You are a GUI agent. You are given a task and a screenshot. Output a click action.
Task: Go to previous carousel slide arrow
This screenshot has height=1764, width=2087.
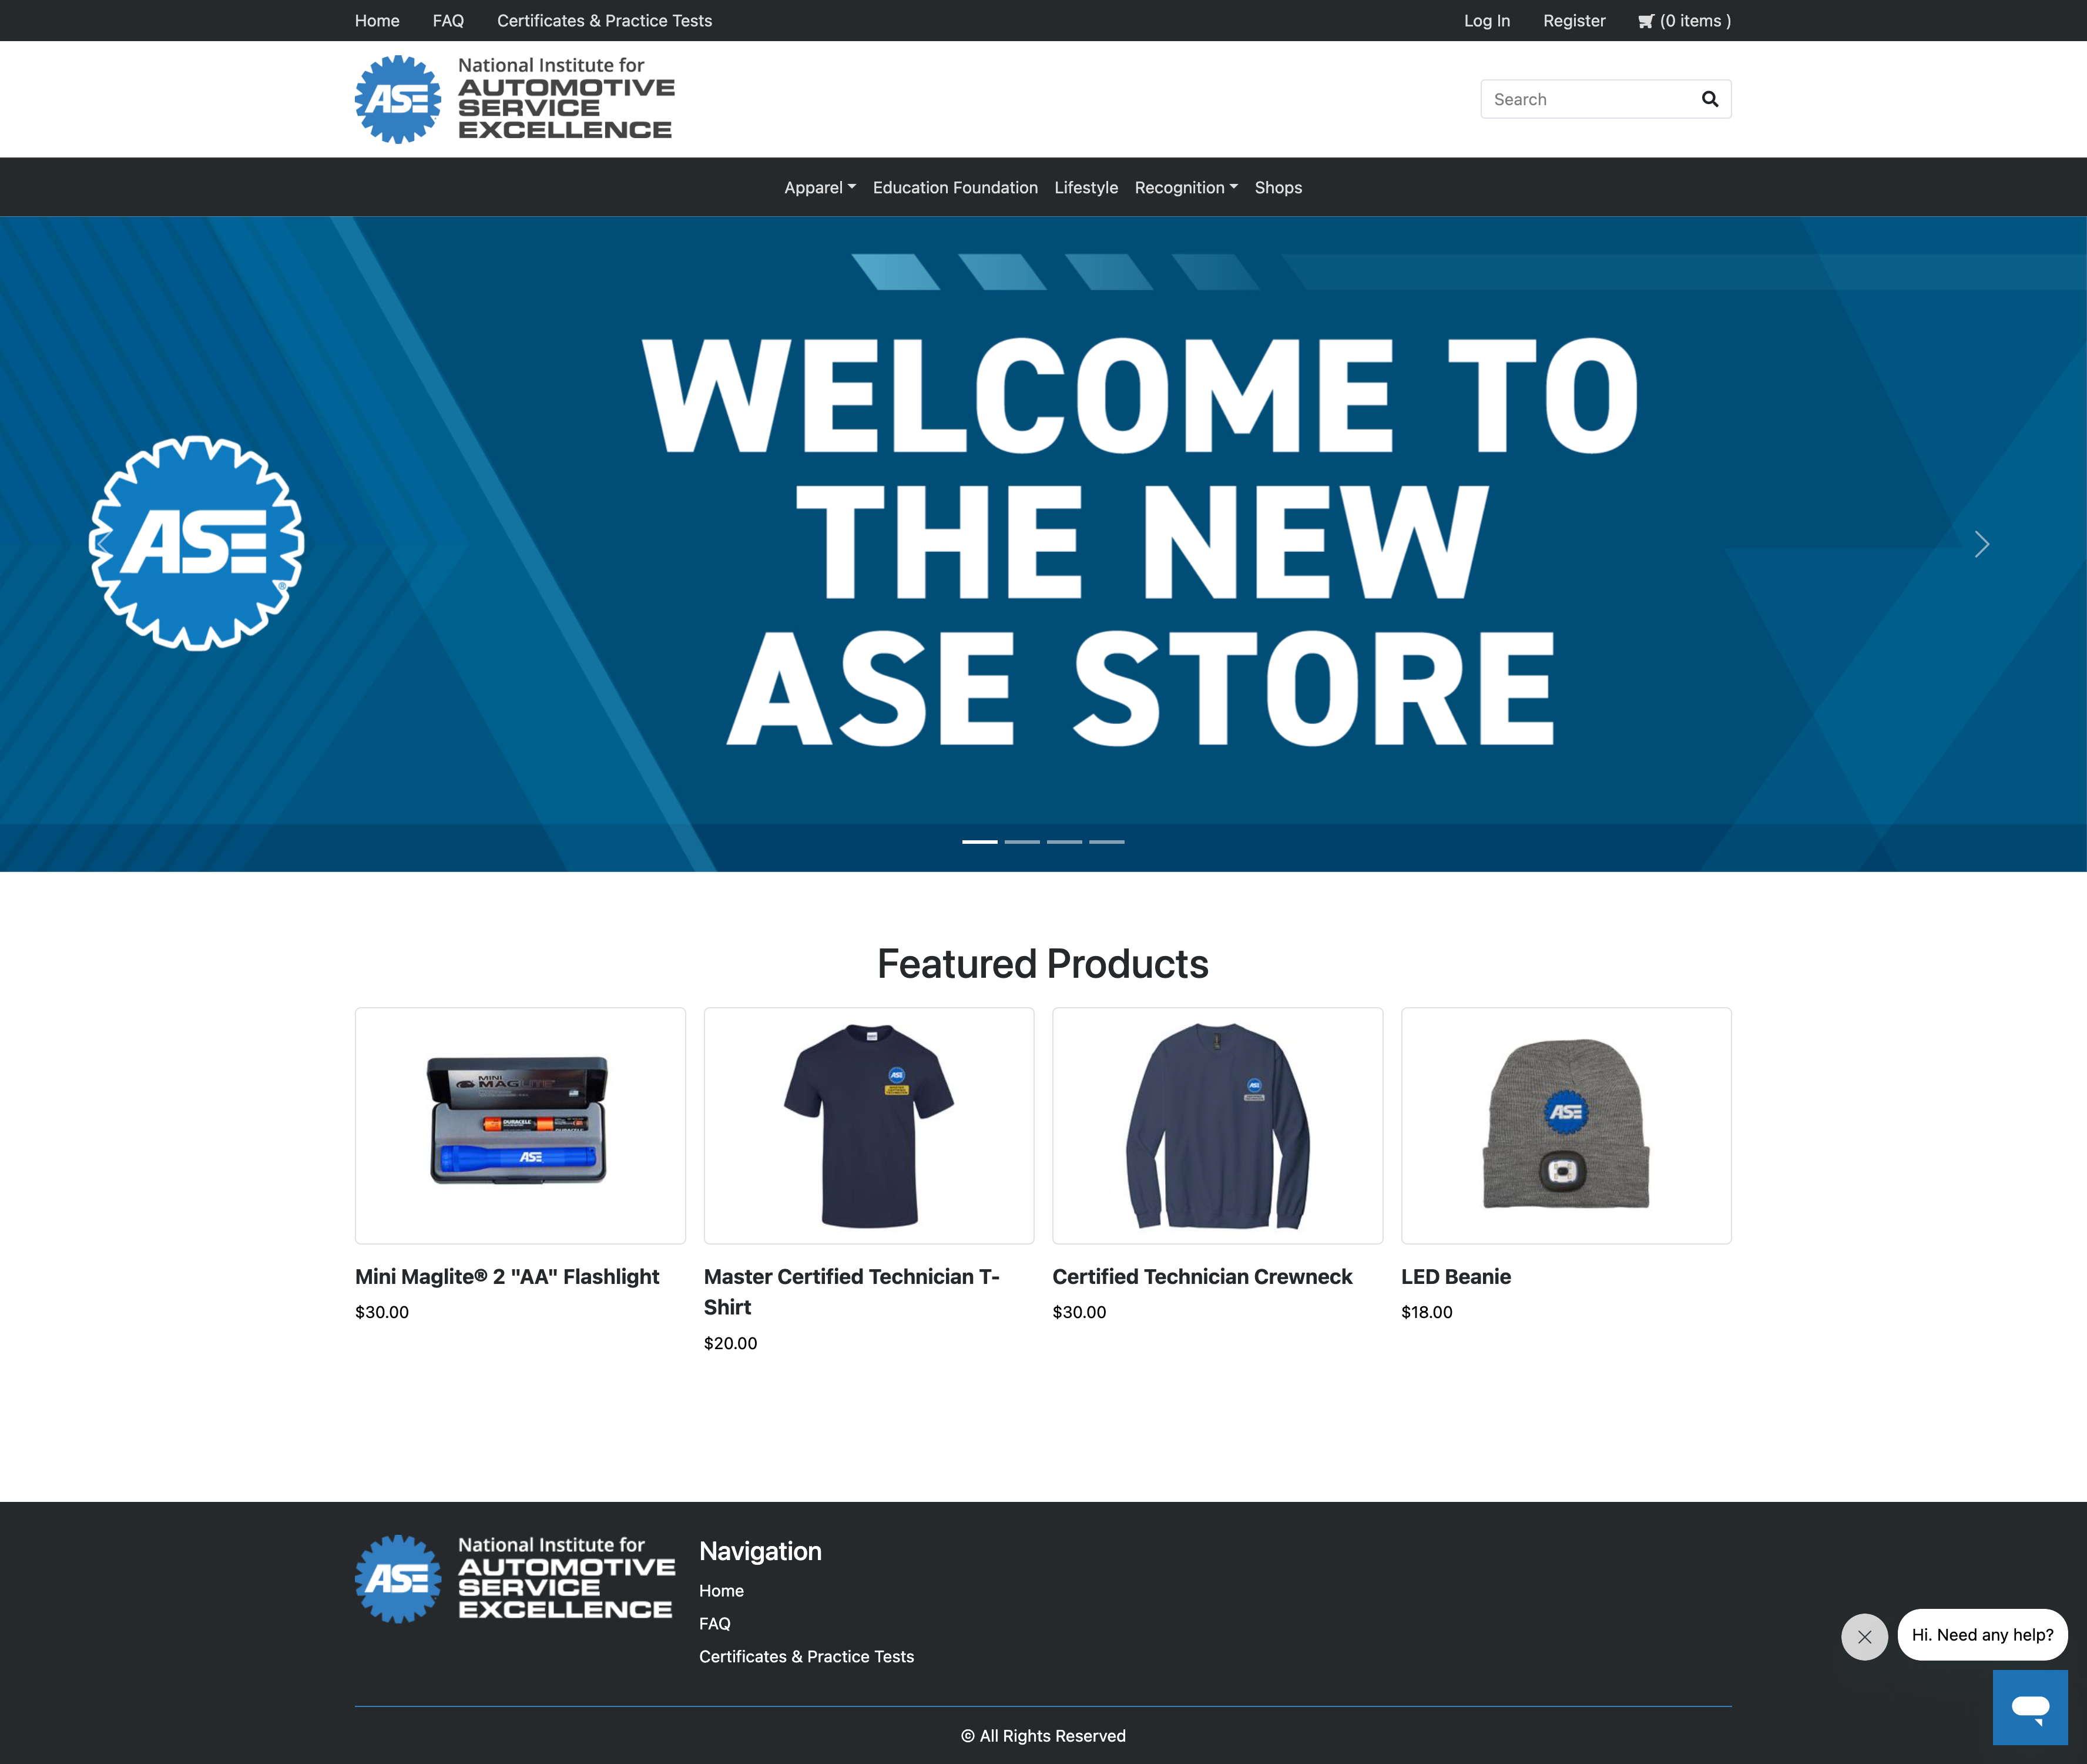coord(104,544)
